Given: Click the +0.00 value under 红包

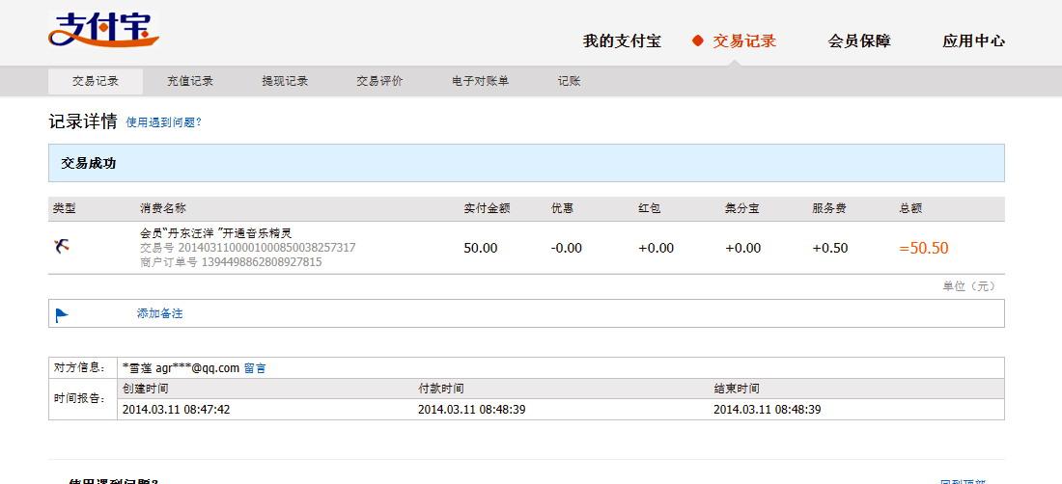Looking at the screenshot, I should (x=657, y=248).
